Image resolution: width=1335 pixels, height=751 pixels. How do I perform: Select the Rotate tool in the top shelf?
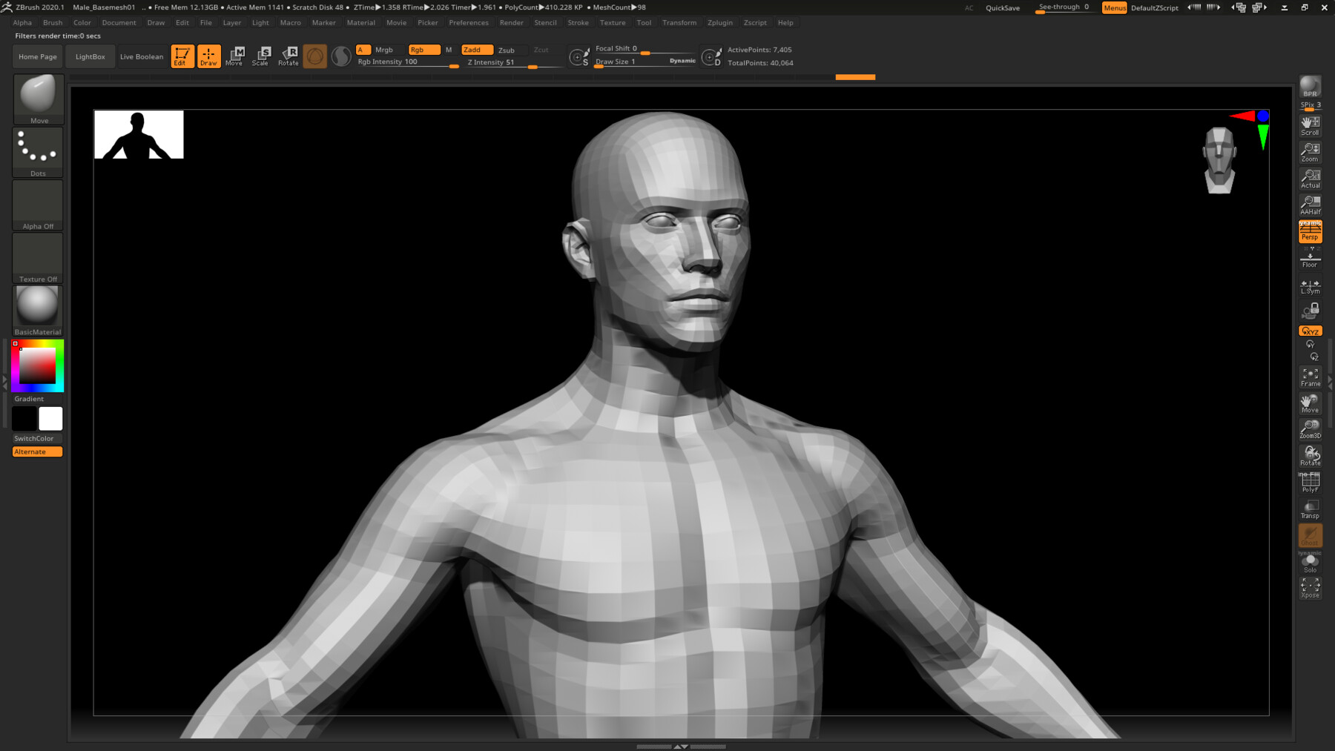click(288, 56)
